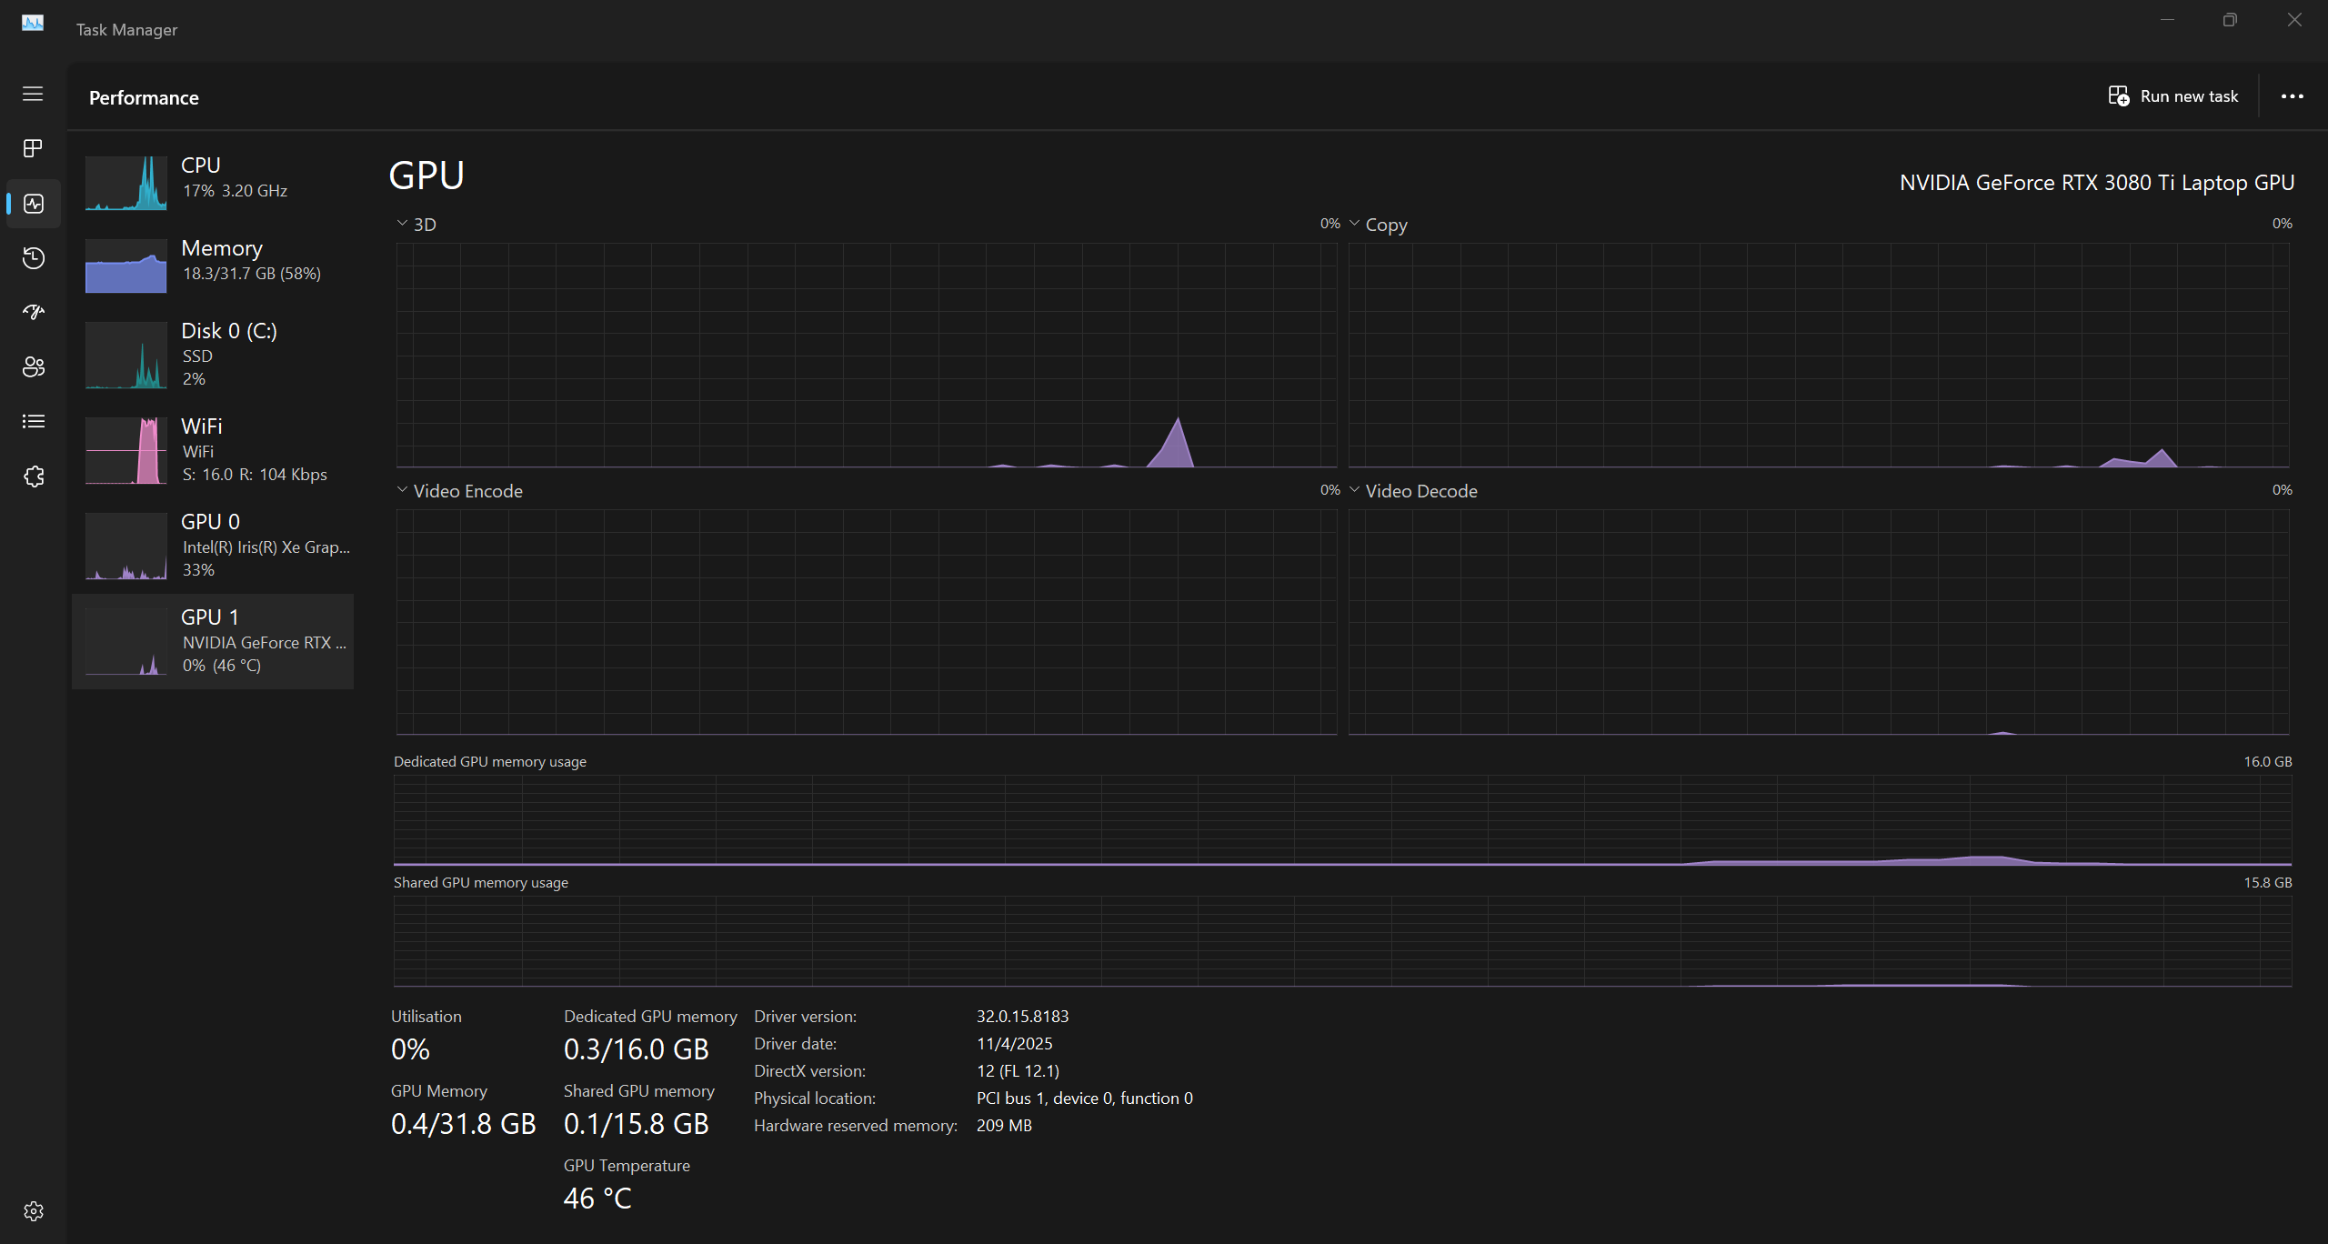This screenshot has height=1244, width=2328.
Task: Open the Details page icon
Action: point(33,421)
